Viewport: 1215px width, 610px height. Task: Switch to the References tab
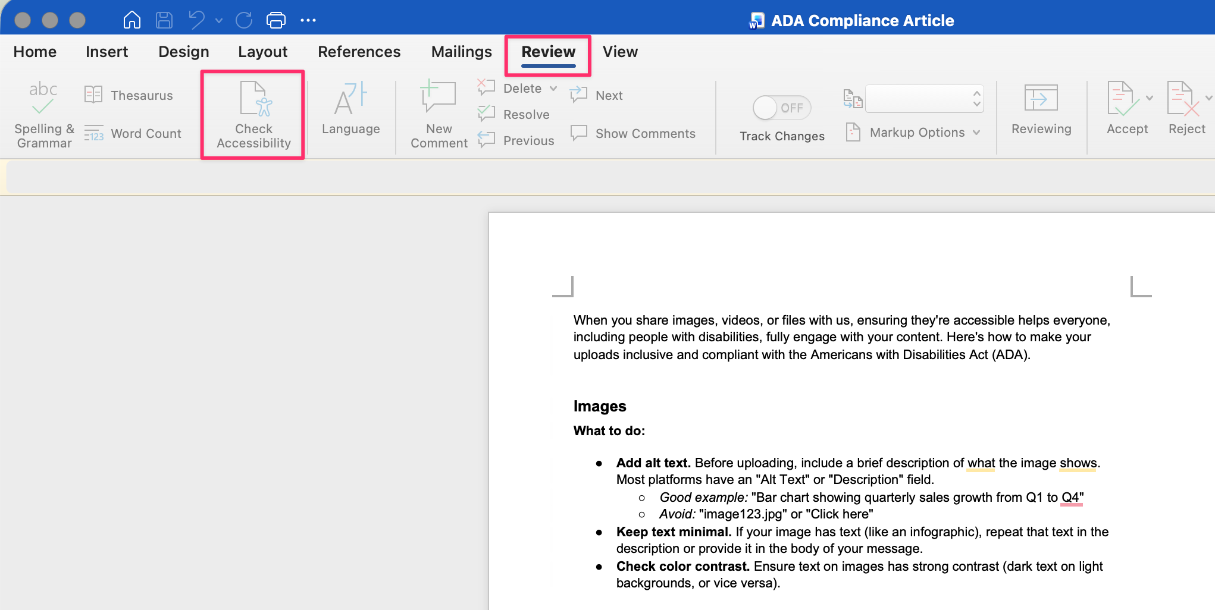[359, 52]
